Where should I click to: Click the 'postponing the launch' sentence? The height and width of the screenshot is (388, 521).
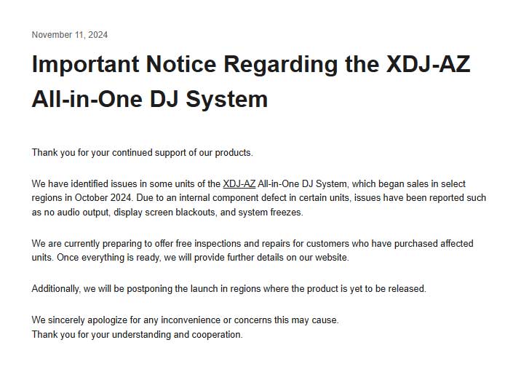(x=229, y=288)
